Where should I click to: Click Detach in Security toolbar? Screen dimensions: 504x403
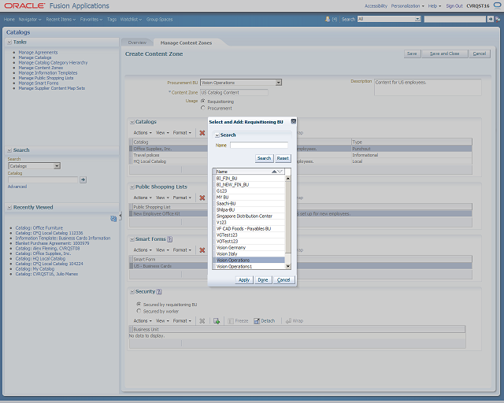click(x=265, y=320)
